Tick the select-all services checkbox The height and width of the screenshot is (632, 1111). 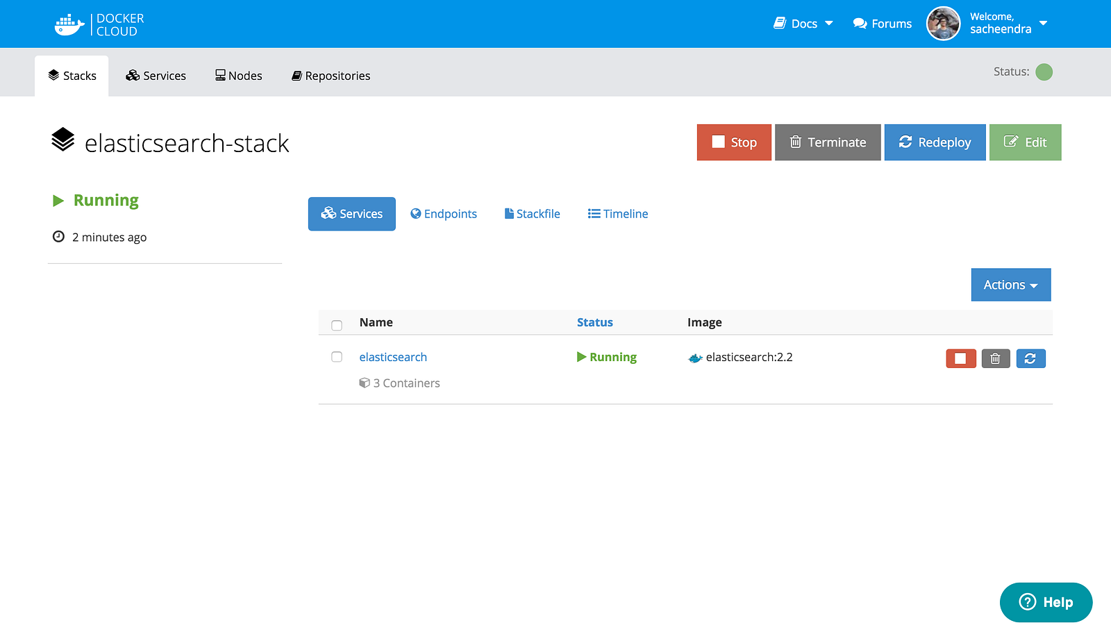pyautogui.click(x=337, y=325)
